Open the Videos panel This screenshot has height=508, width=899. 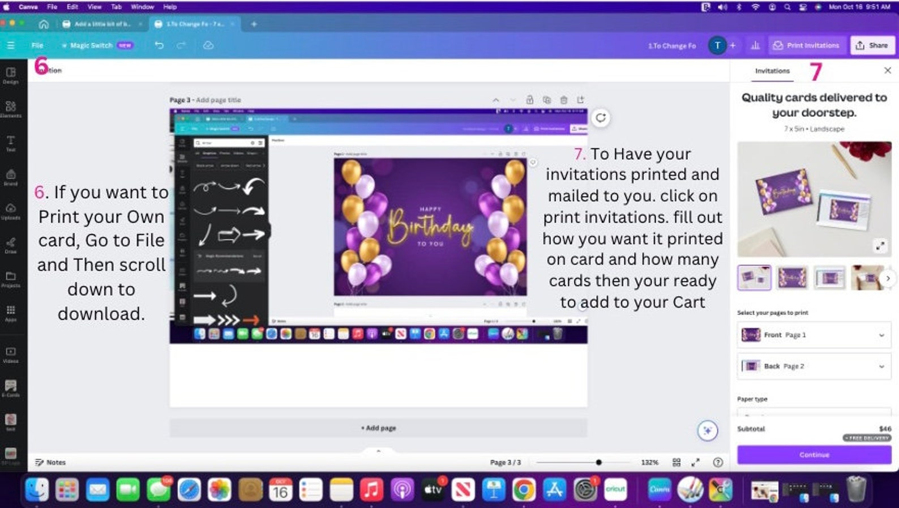click(11, 355)
